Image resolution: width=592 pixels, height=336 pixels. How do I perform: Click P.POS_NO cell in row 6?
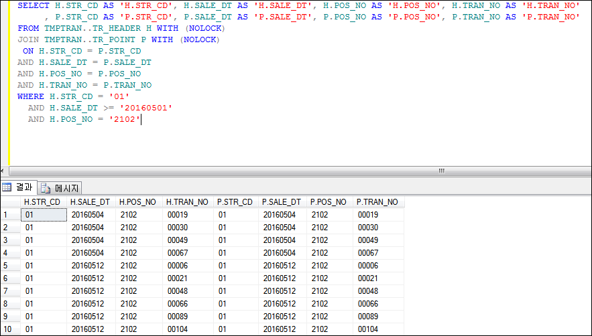[x=330, y=278]
